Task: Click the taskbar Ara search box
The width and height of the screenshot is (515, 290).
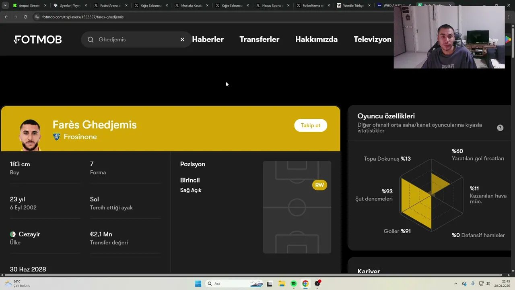Action: (x=235, y=284)
